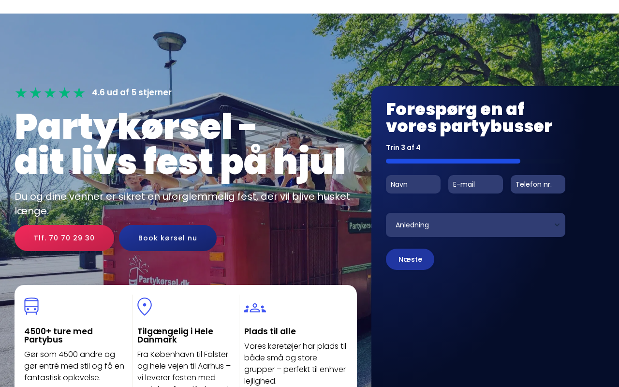This screenshot has height=387, width=619.
Task: Focus the Navn input field
Action: (x=413, y=184)
